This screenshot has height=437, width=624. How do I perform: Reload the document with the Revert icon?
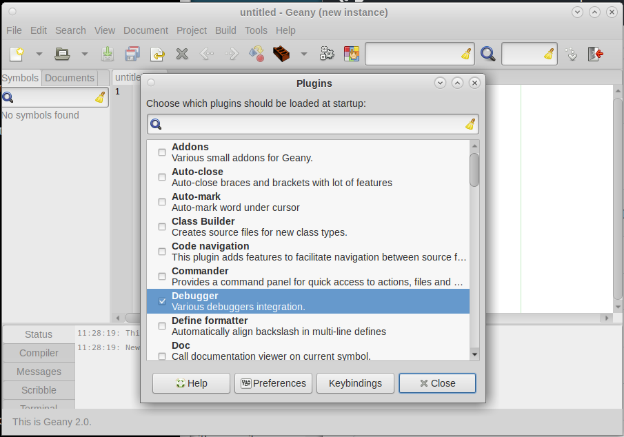[x=157, y=54]
